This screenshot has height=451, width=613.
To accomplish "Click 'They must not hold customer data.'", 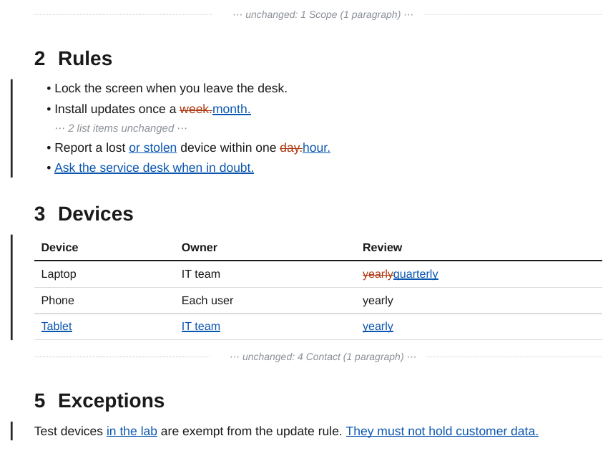I will (442, 431).
